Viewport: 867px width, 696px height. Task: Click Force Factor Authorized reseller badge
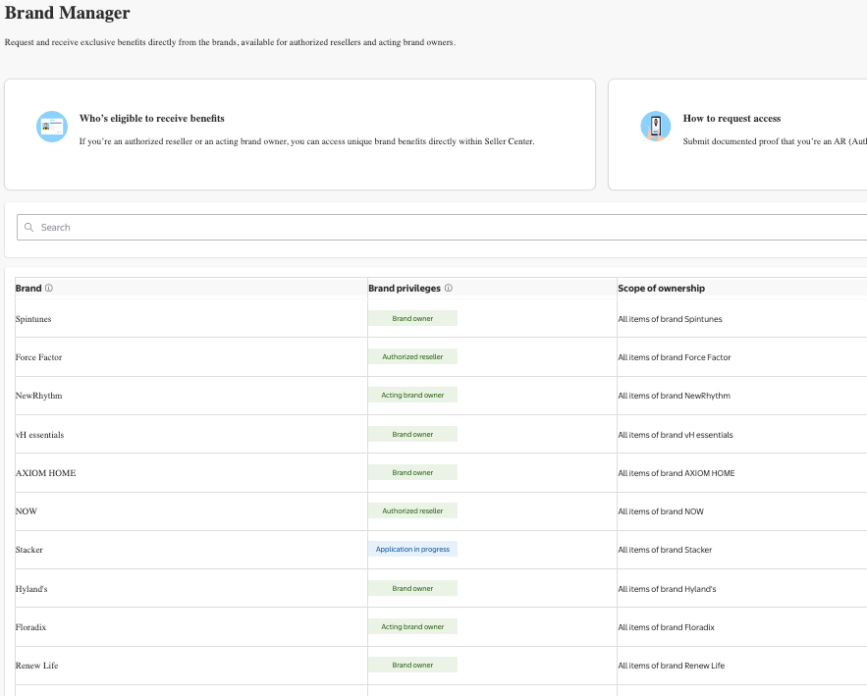tap(412, 356)
